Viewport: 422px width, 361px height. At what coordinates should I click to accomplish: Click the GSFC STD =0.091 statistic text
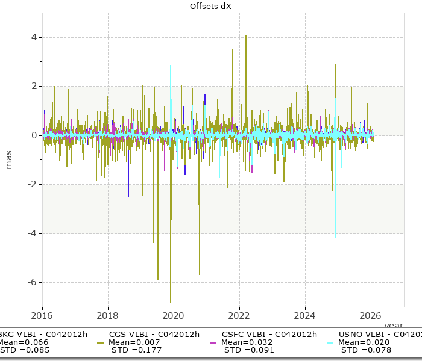(248, 350)
